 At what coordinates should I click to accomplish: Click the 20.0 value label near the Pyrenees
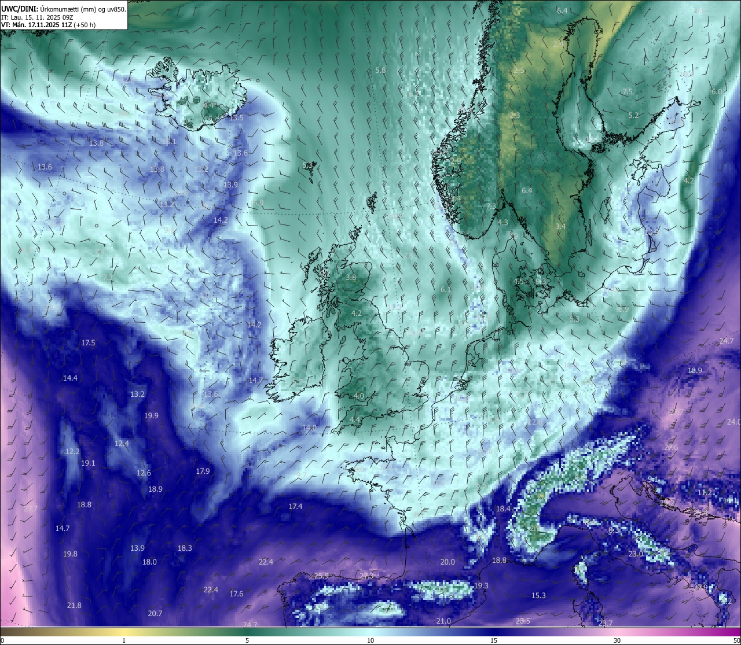[x=447, y=562]
